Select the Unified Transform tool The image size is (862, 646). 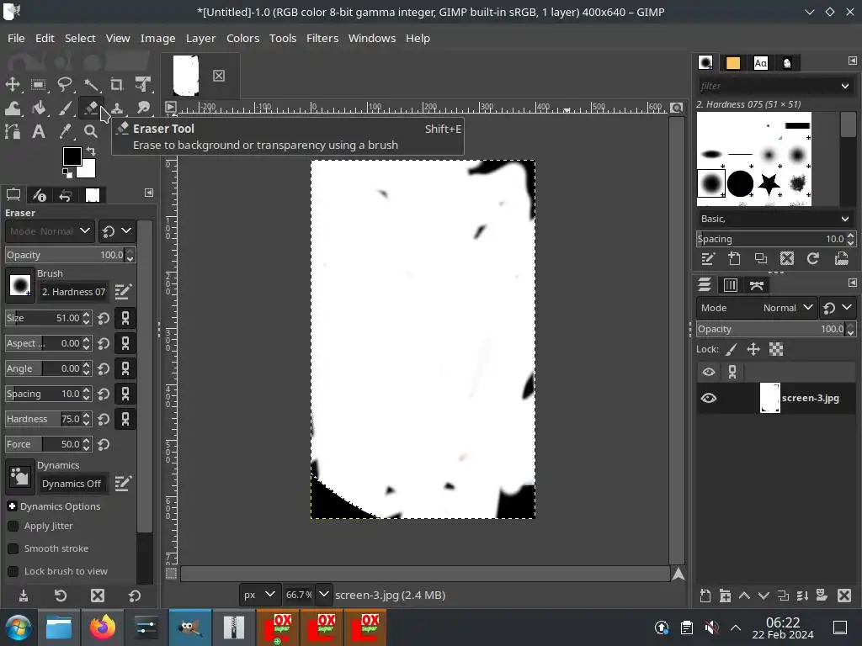[143, 84]
